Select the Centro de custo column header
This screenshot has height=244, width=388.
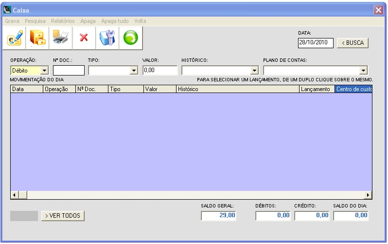click(x=353, y=90)
